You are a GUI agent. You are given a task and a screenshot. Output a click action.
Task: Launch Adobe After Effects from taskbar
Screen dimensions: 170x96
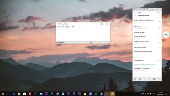coord(46,94)
